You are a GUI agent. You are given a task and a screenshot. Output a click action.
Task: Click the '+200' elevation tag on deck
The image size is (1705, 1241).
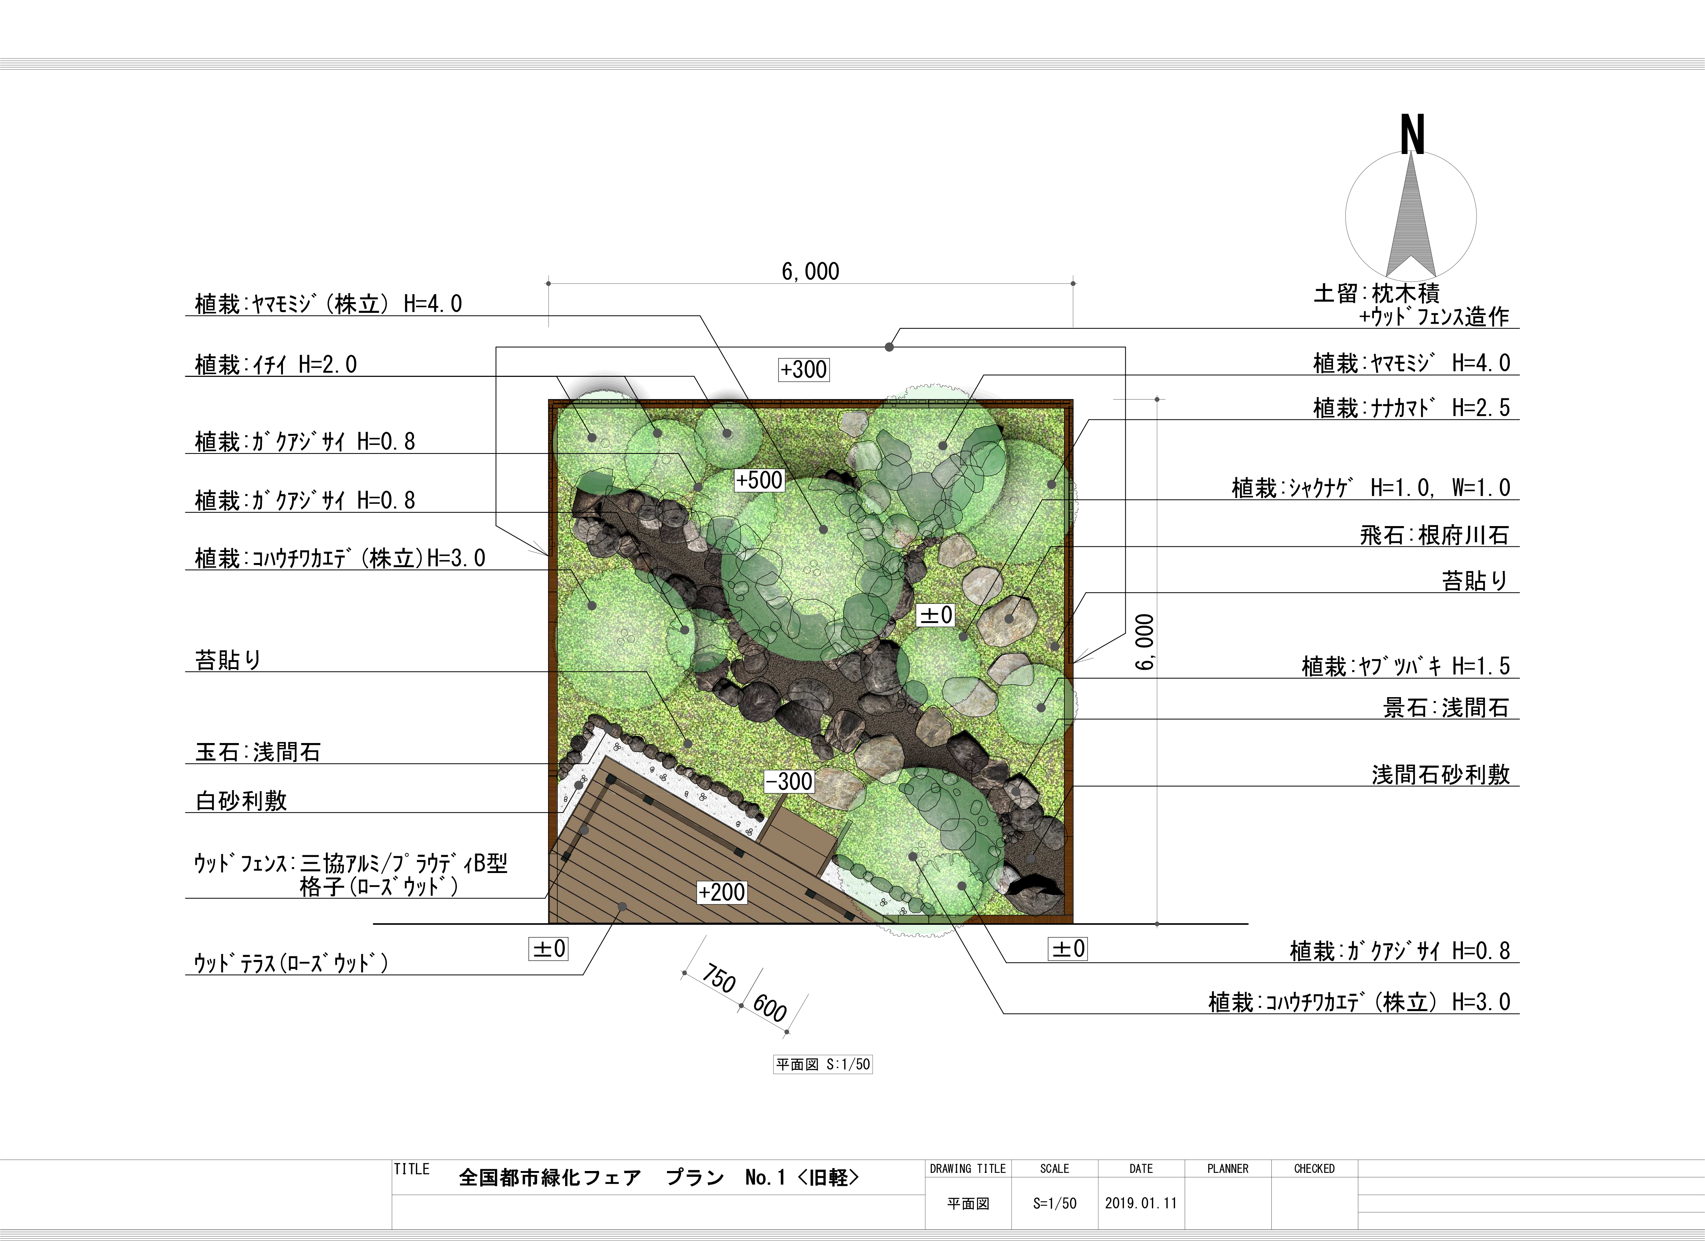722,892
